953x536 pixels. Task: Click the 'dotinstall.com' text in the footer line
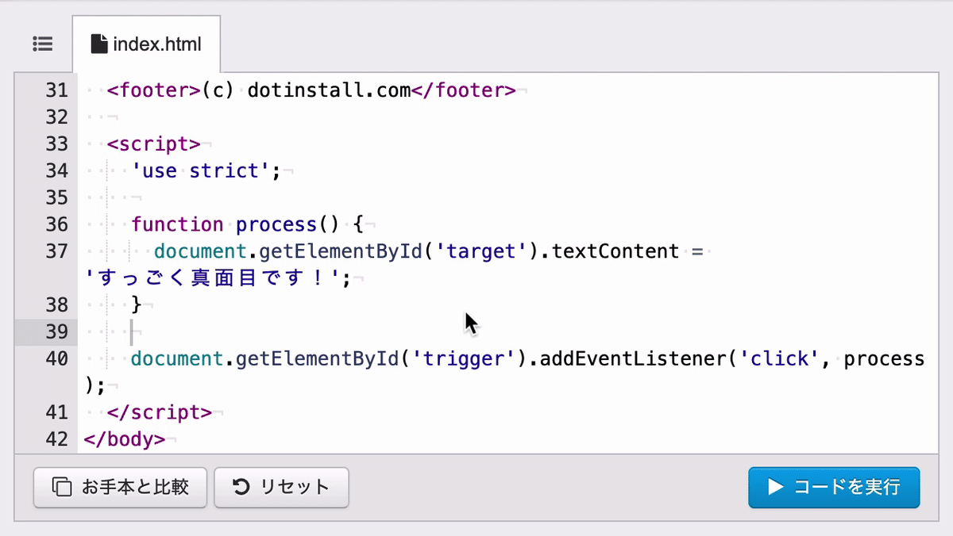tap(329, 90)
